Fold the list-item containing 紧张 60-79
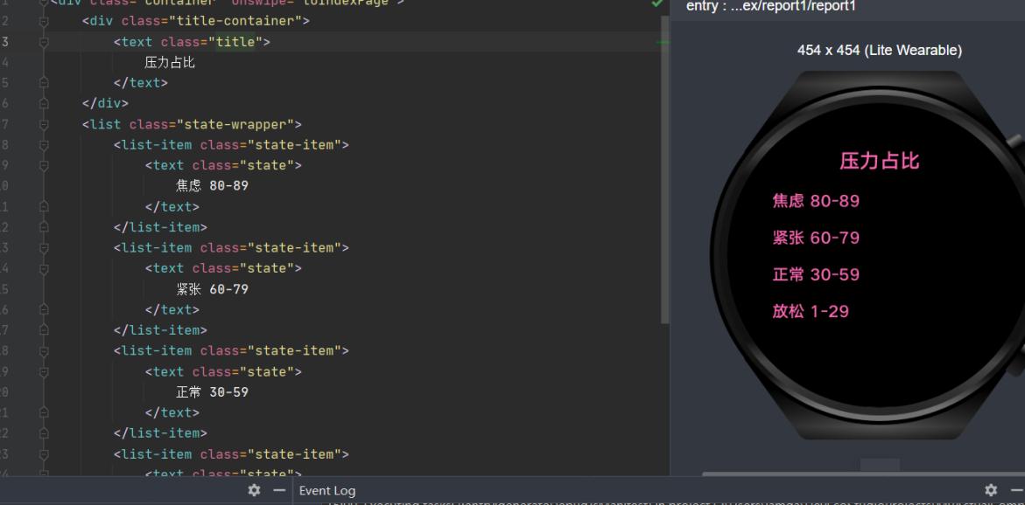Viewport: 1025px width, 505px height. point(44,248)
